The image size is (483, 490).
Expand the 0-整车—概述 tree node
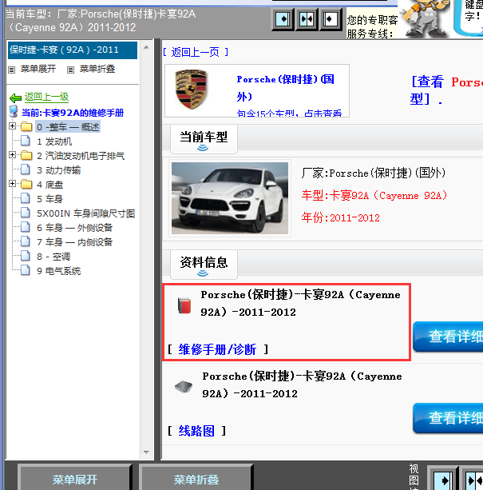12,126
